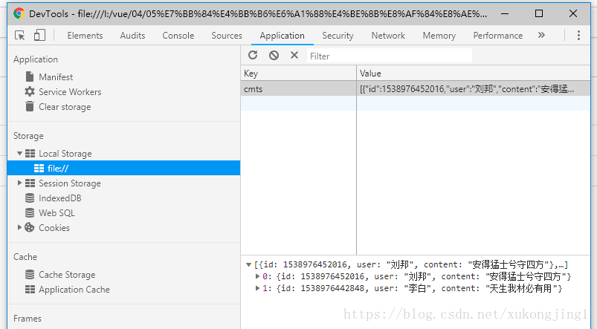Click the Cookies cookie icon
The height and width of the screenshot is (329, 597).
pyautogui.click(x=30, y=227)
